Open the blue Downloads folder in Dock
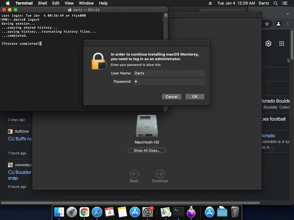Viewport: 294px width, 220px height. 222,212
